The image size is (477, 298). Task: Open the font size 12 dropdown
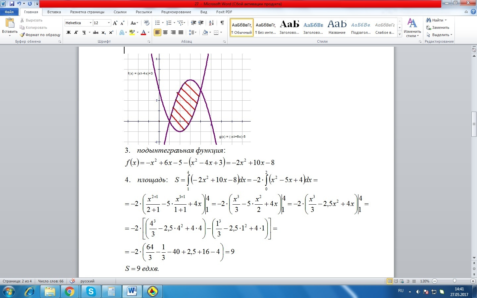(109, 23)
